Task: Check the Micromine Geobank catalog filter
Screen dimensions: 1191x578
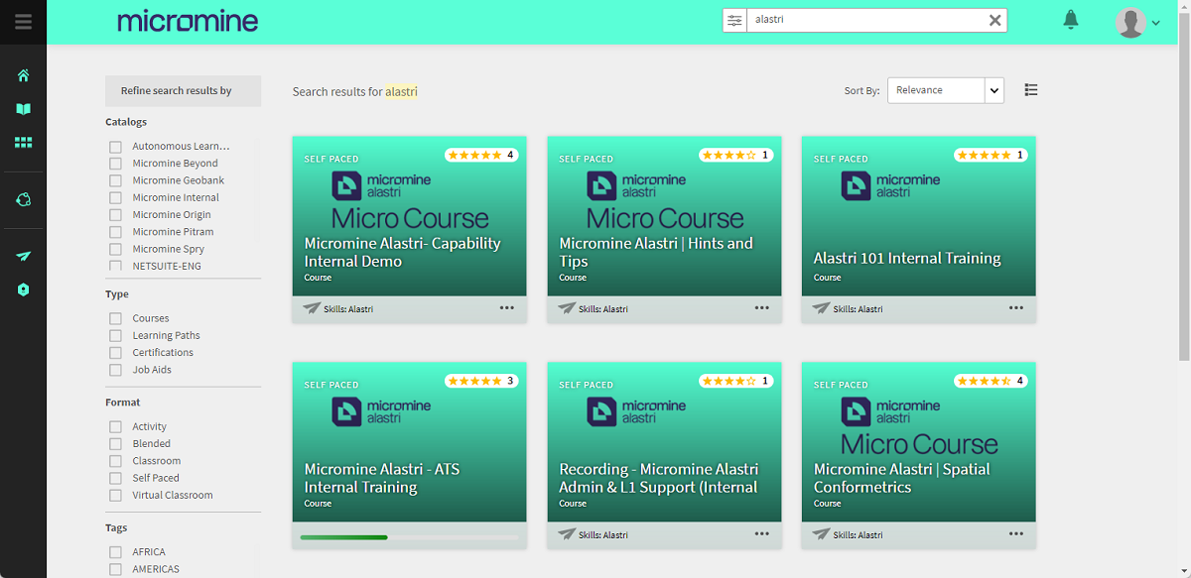Action: pos(115,180)
